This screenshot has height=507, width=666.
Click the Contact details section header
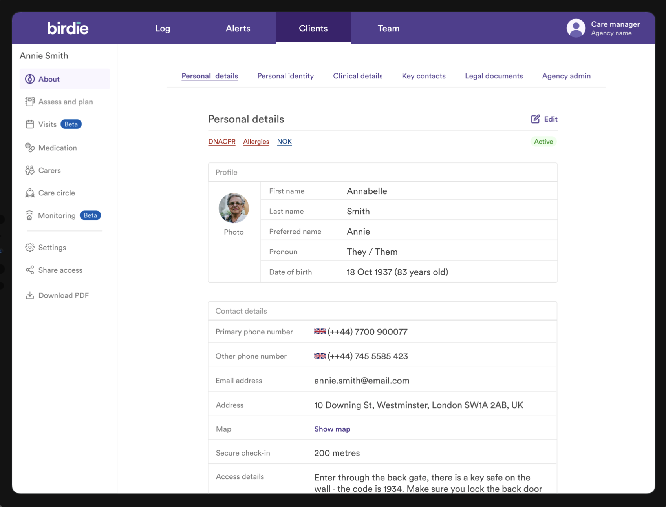point(383,311)
